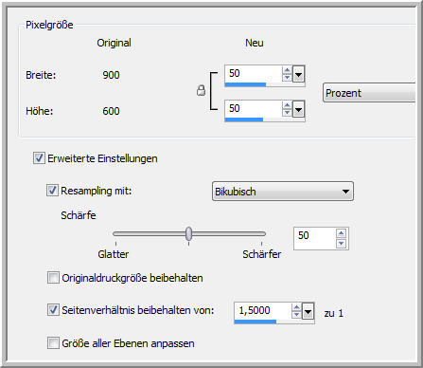Decrease Höhe value with down spinner arrow
The image size is (423, 368).
coord(287,112)
